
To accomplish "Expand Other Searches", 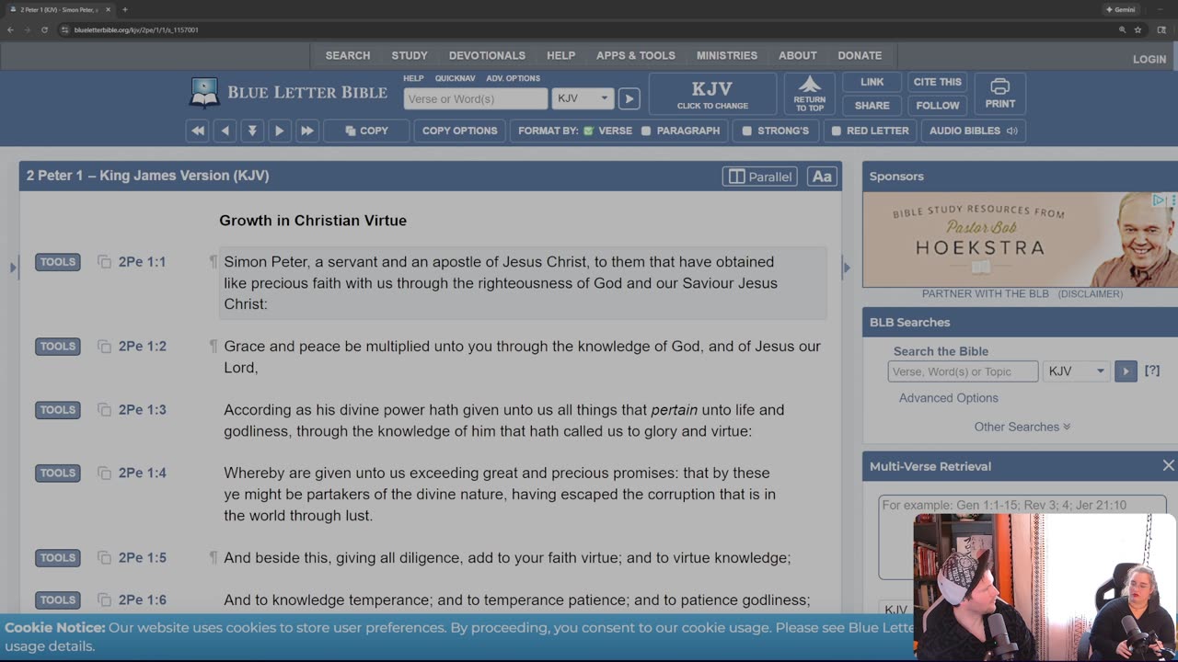I will 1022,427.
